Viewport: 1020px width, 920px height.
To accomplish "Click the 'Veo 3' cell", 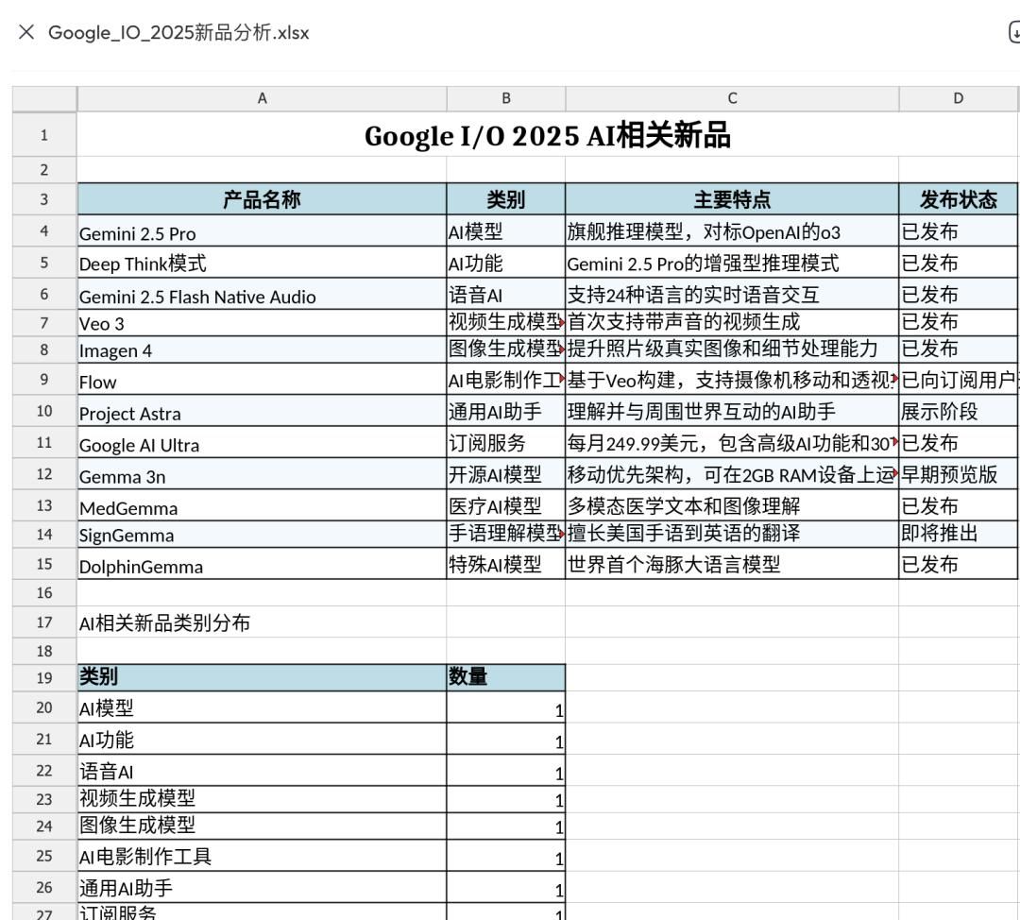I will [x=262, y=323].
